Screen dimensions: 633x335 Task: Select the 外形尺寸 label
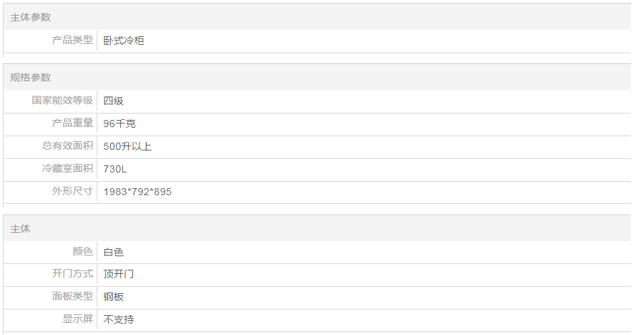72,192
